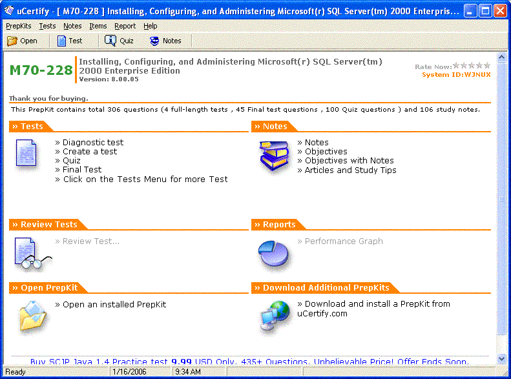The image size is (511, 379).
Task: Click the stacked books icon in Notes section
Action: (x=274, y=156)
